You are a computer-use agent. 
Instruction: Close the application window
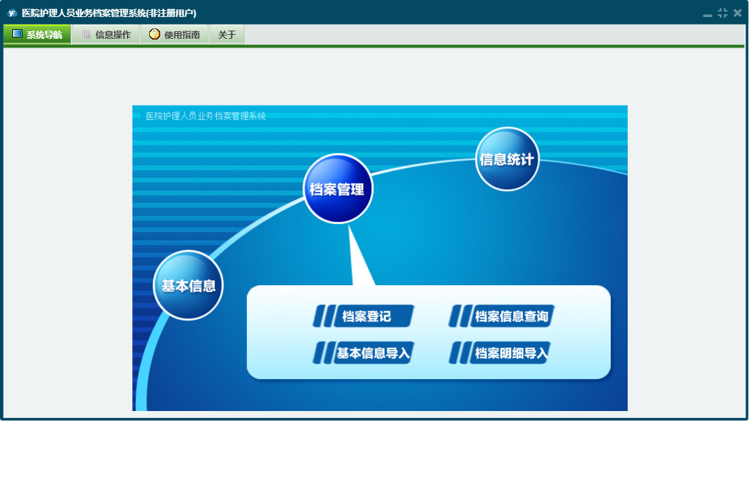(737, 13)
